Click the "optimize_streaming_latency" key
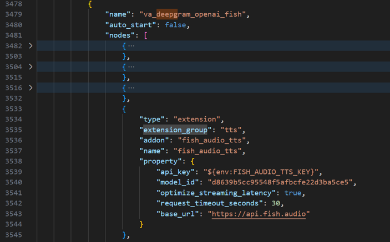The height and width of the screenshot is (242, 390). [216, 193]
